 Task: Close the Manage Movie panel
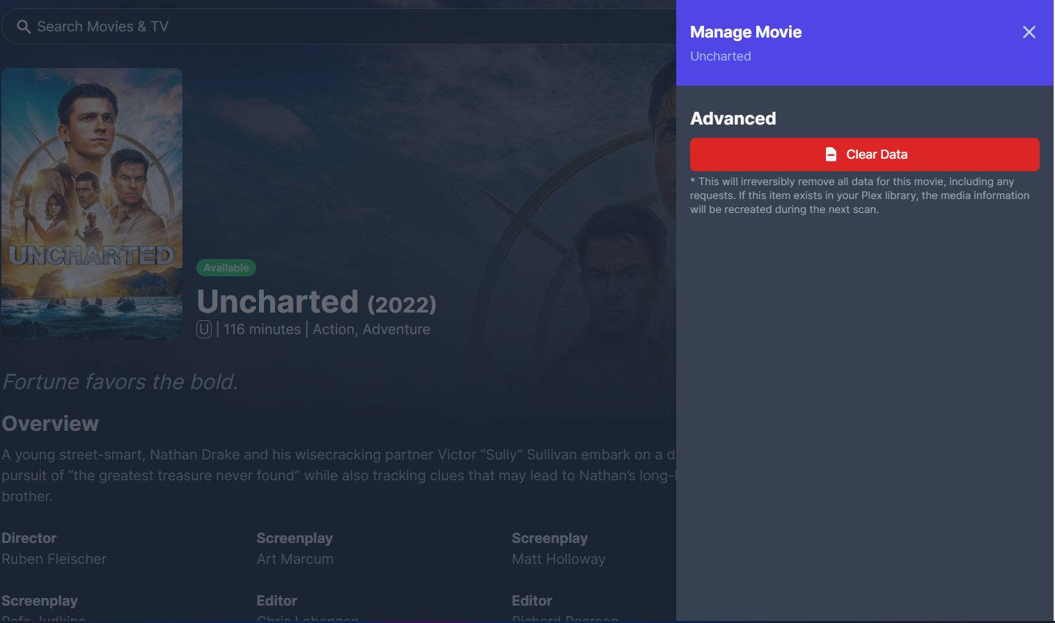click(x=1029, y=32)
